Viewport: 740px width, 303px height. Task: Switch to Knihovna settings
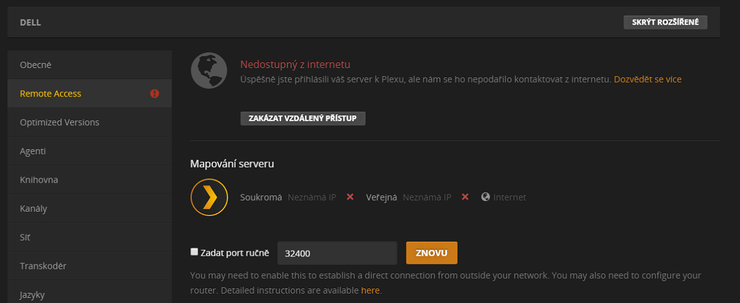39,180
